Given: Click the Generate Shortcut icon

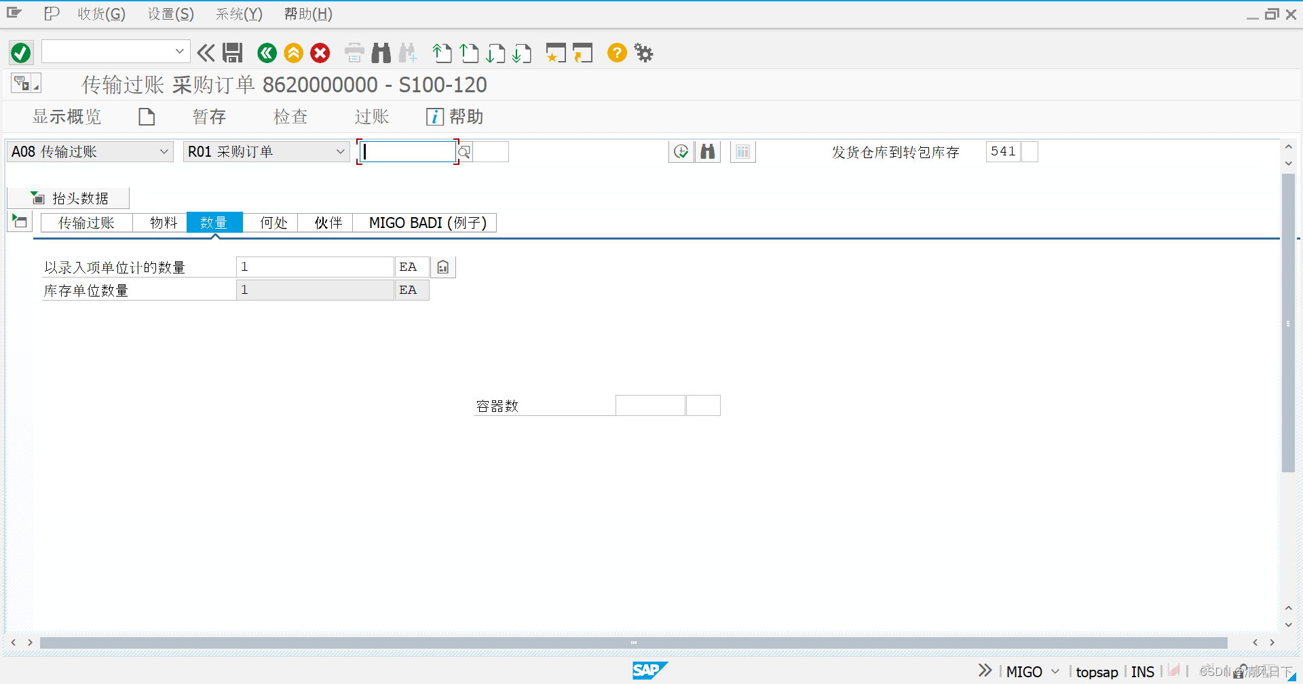Looking at the screenshot, I should (582, 52).
